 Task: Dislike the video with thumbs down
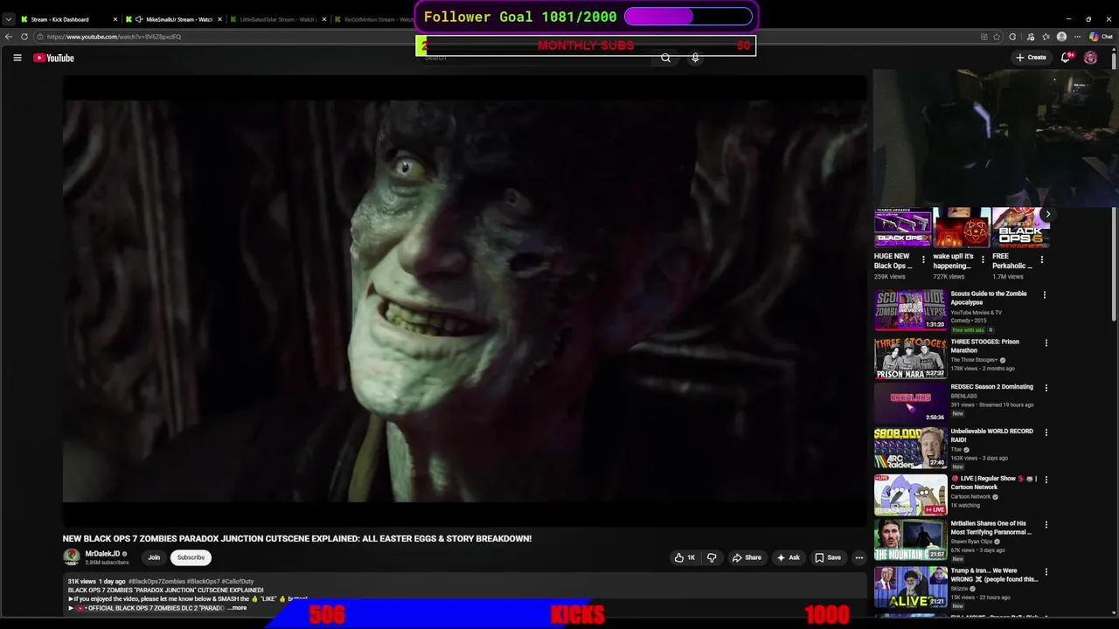click(712, 557)
